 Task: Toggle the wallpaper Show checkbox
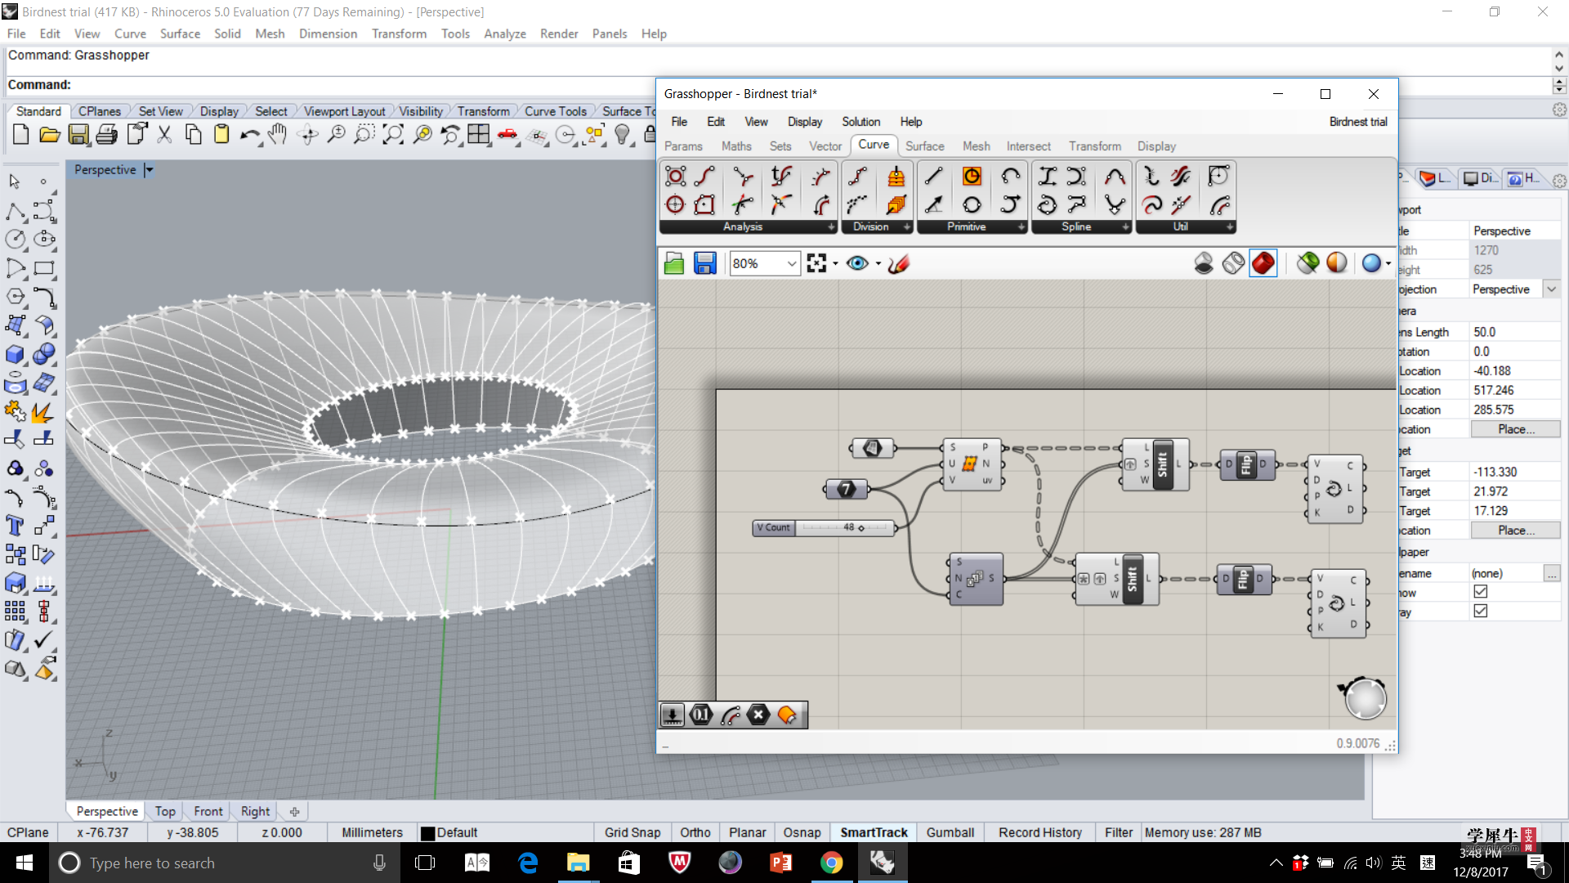1481,592
